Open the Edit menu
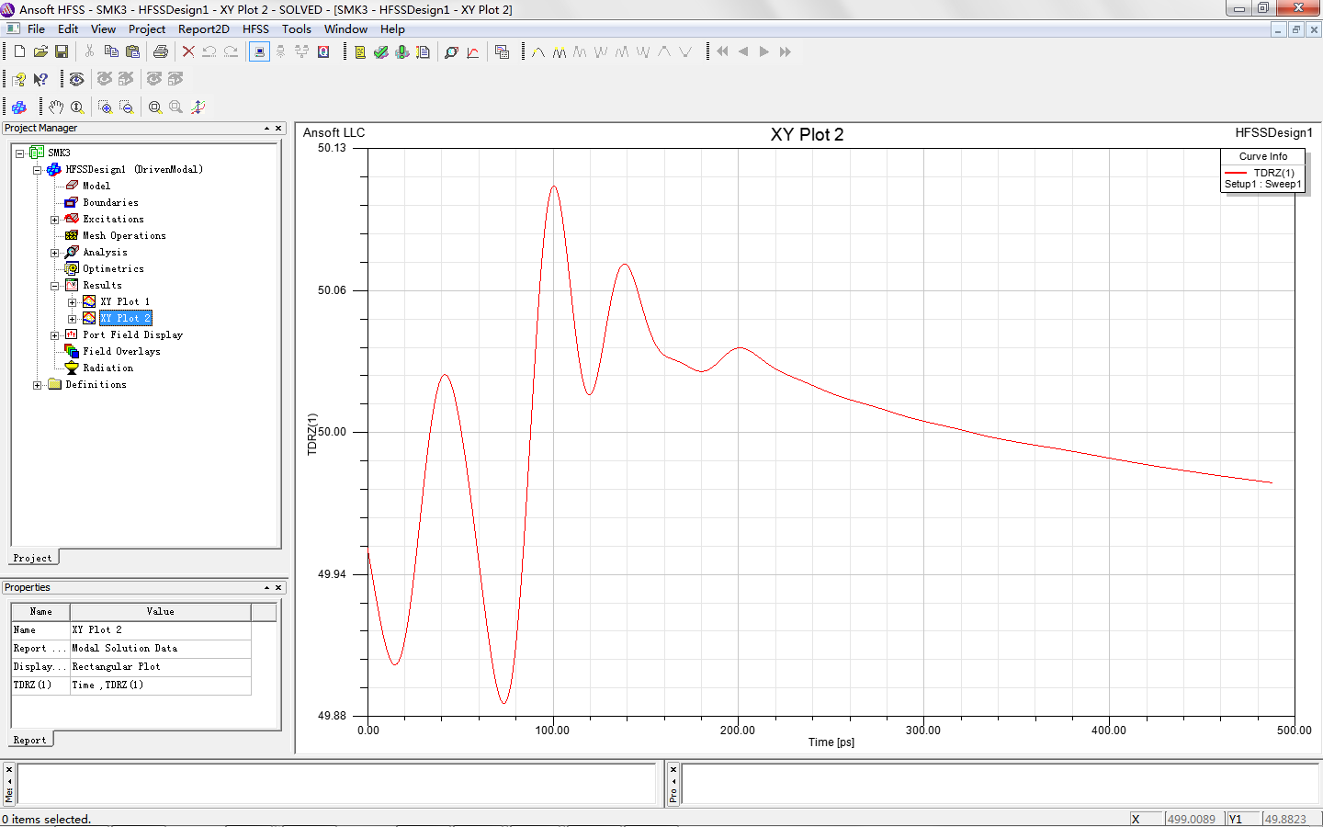This screenshot has width=1323, height=827. [x=68, y=29]
